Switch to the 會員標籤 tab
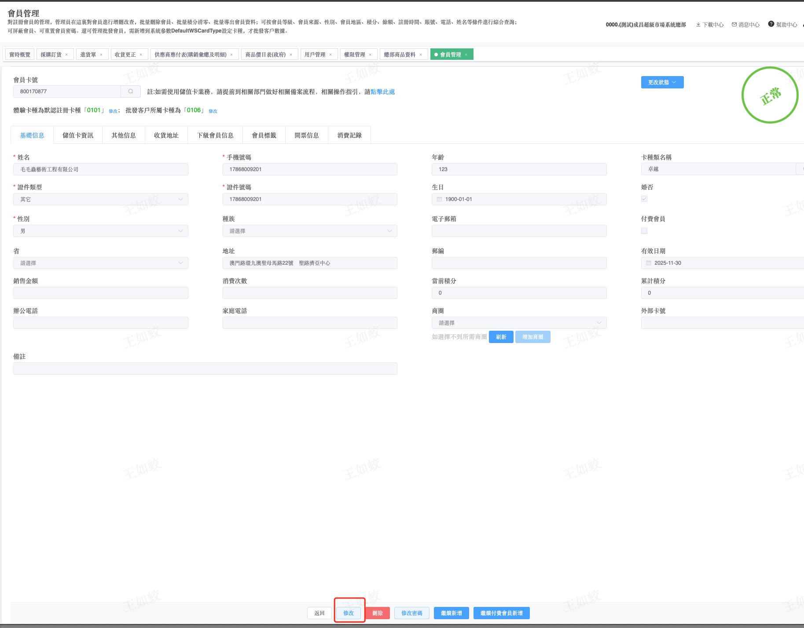The image size is (804, 628). coord(264,135)
